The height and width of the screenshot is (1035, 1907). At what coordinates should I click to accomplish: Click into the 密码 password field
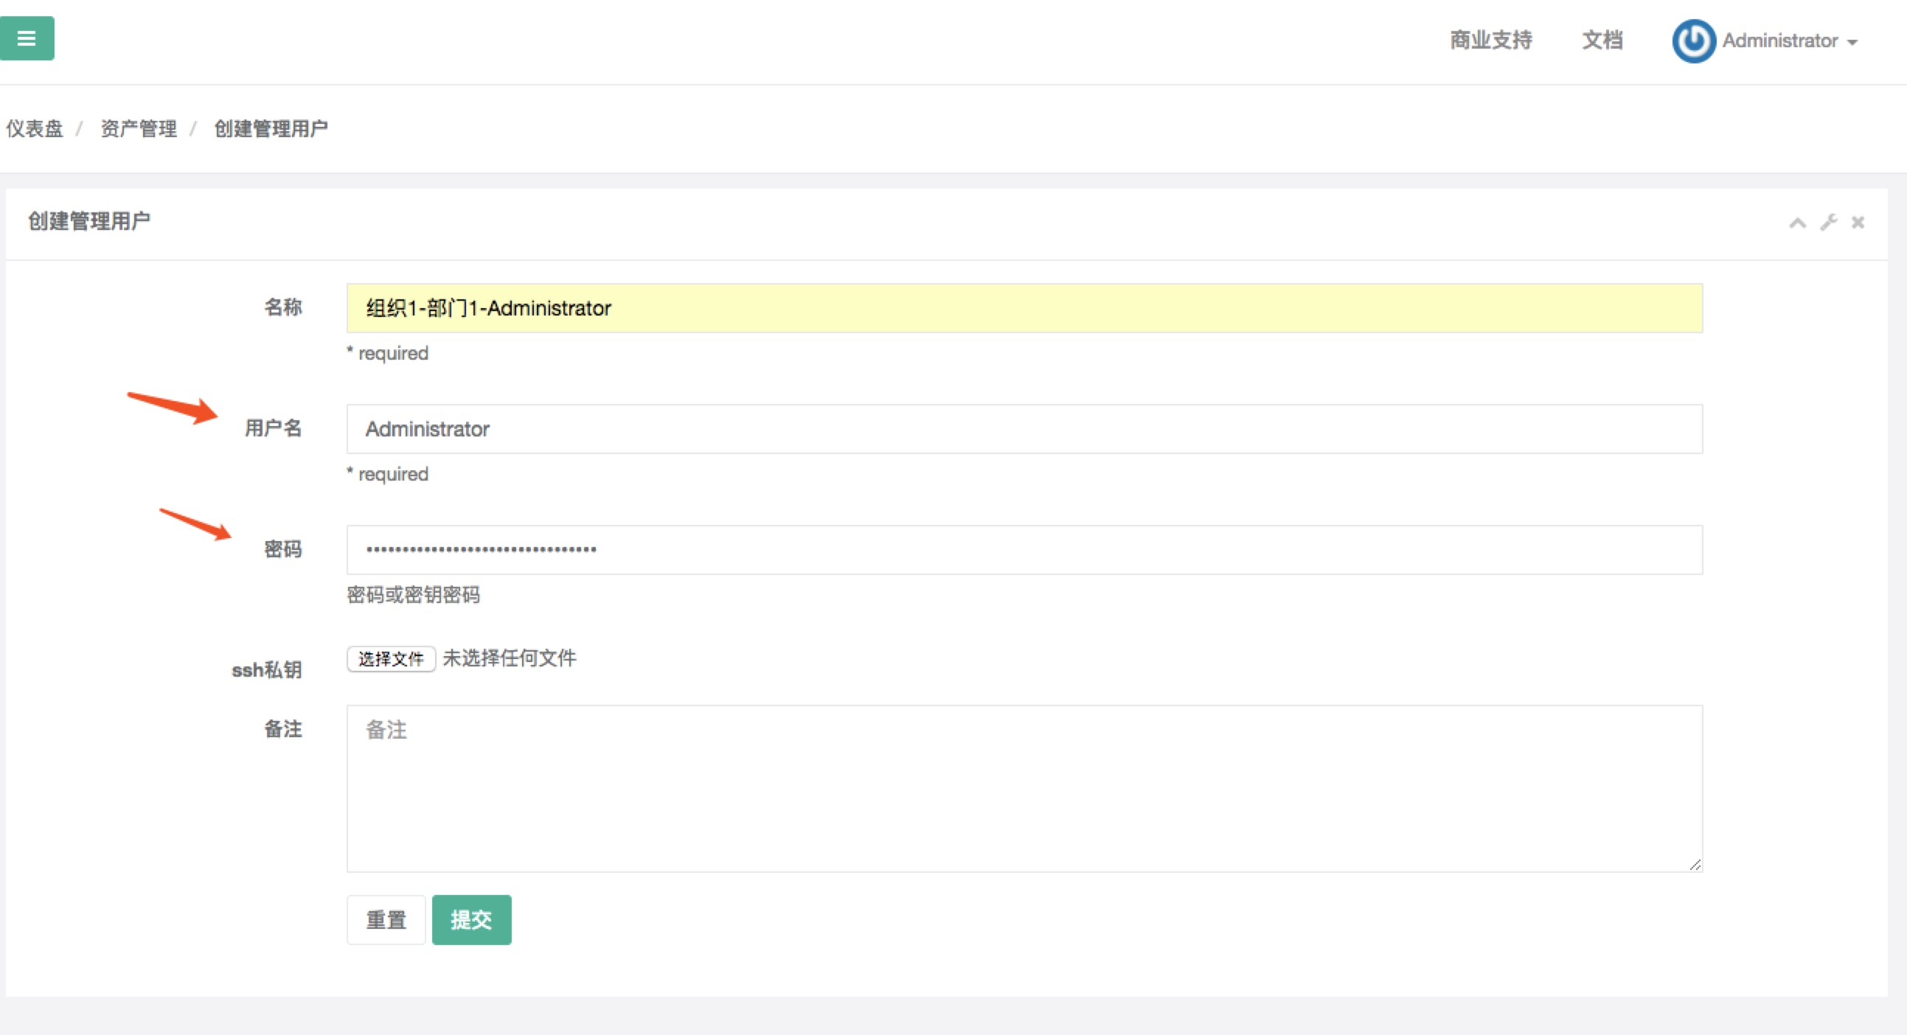[1024, 550]
